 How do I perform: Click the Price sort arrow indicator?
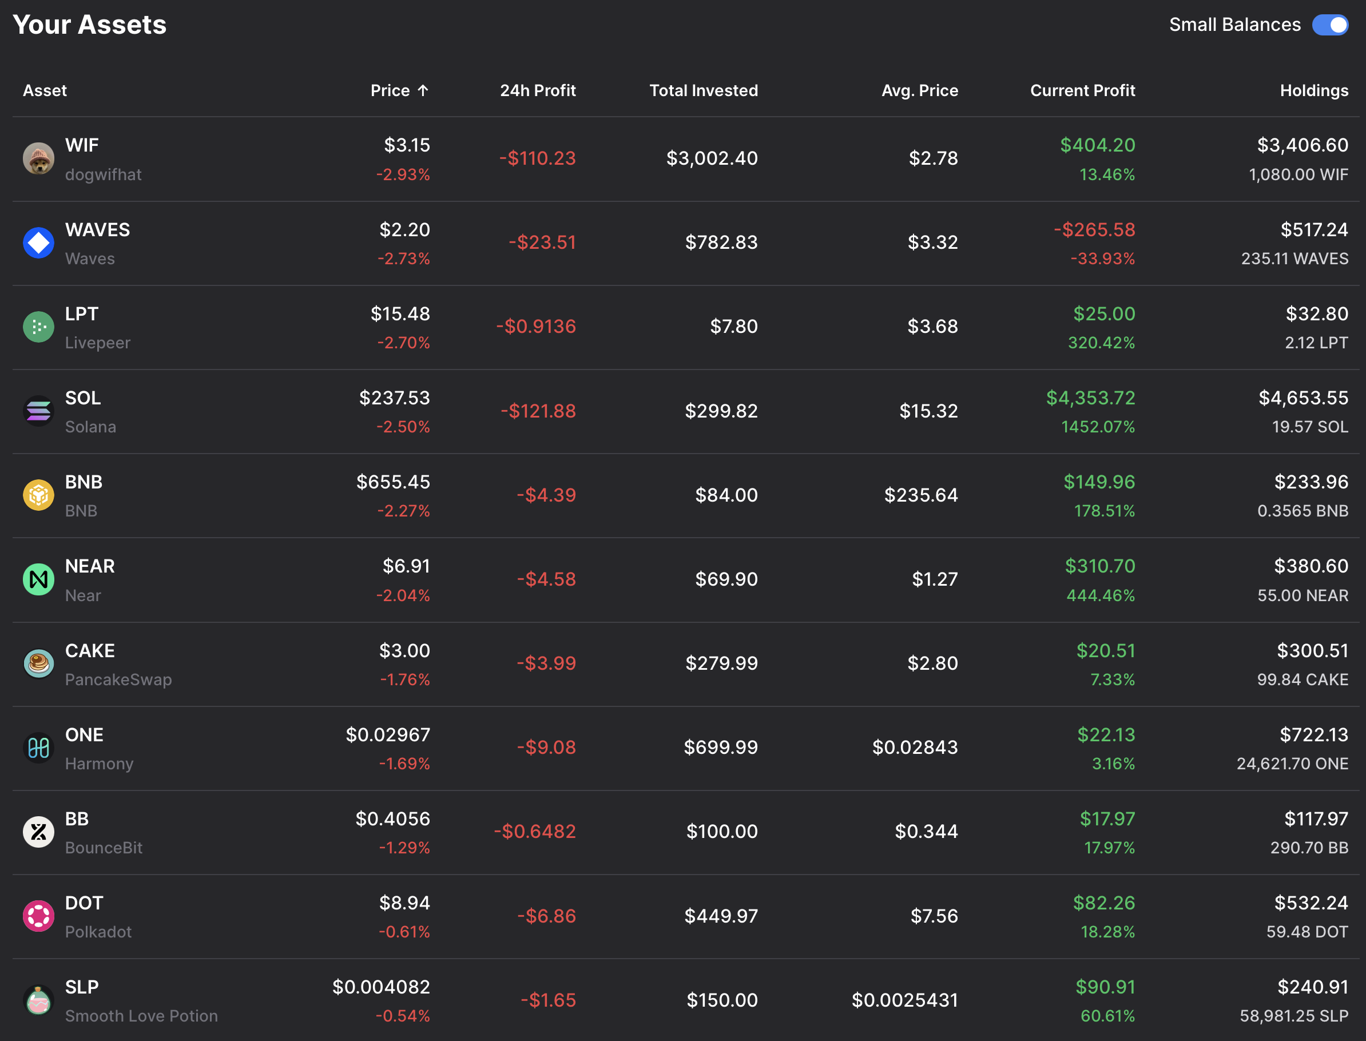[x=423, y=90]
